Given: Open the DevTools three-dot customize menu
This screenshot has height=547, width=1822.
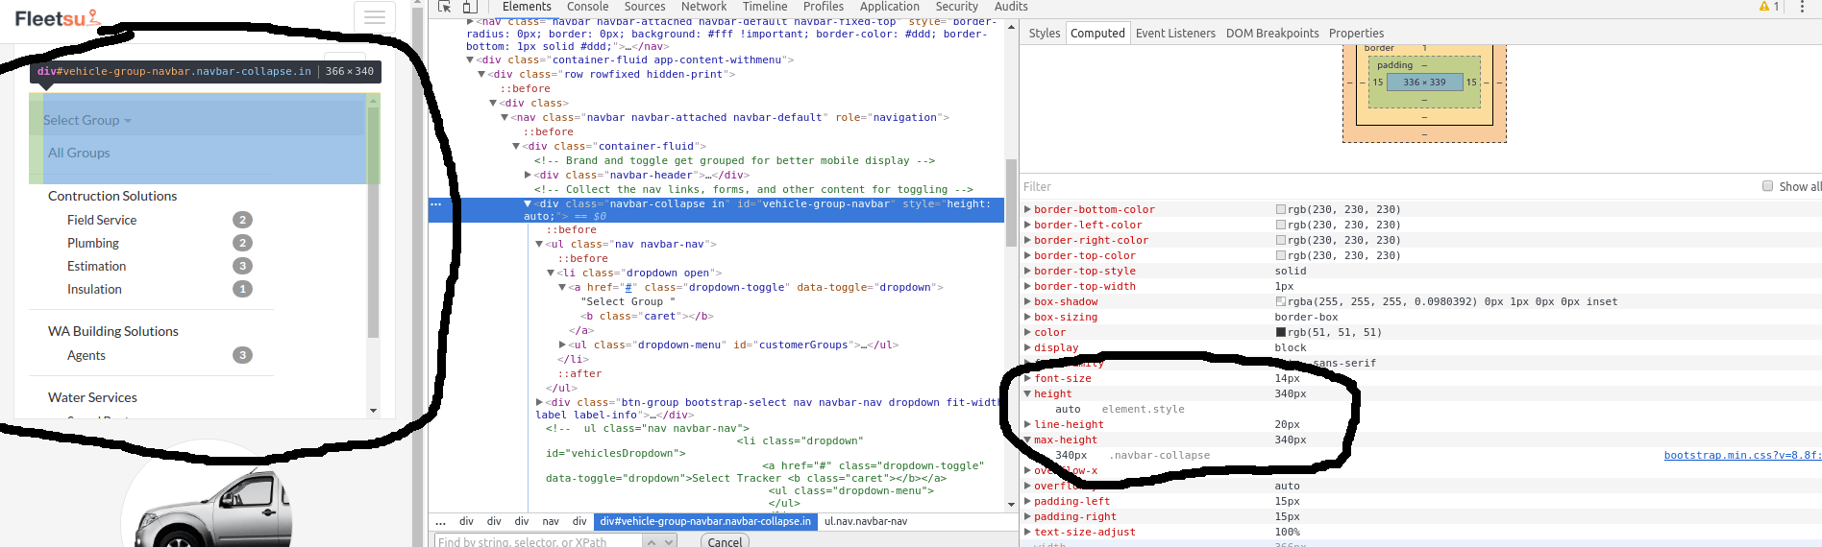Looking at the screenshot, I should coord(1802,7).
